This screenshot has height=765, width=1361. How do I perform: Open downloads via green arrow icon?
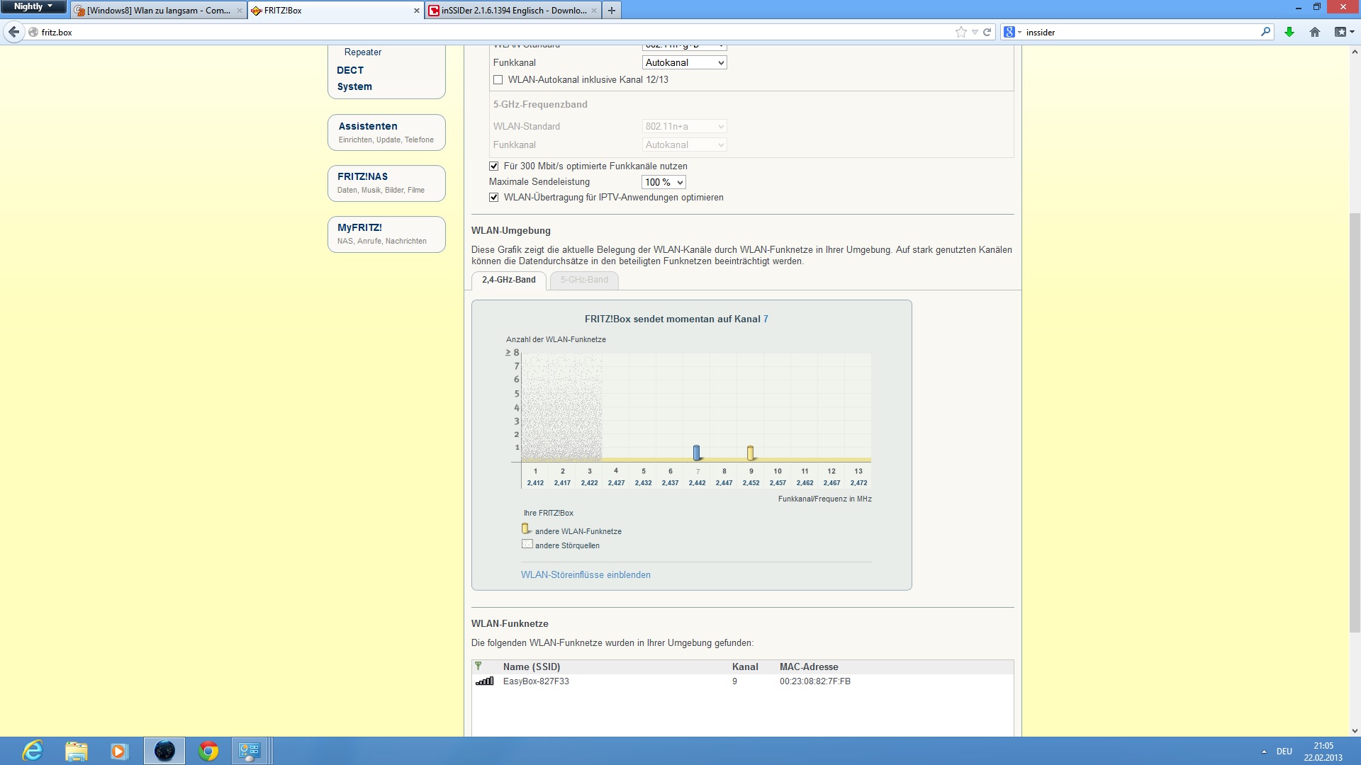(x=1289, y=32)
